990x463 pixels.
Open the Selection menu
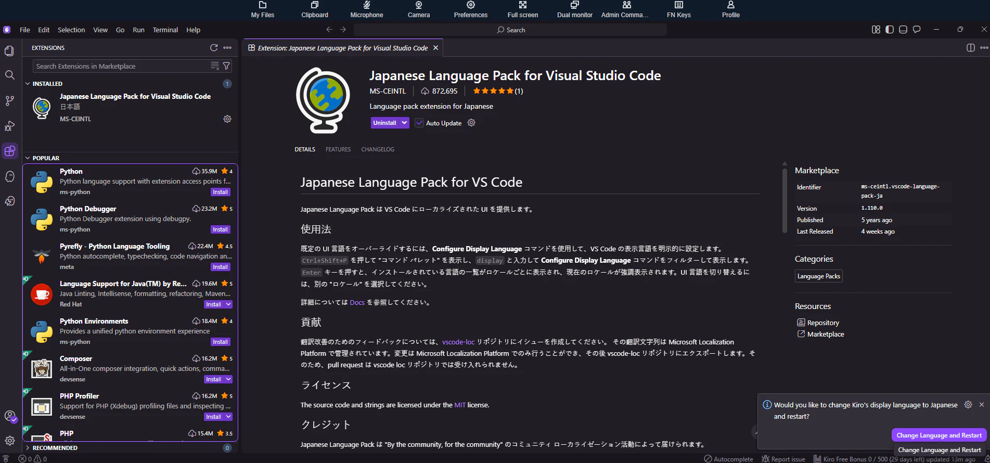click(71, 30)
